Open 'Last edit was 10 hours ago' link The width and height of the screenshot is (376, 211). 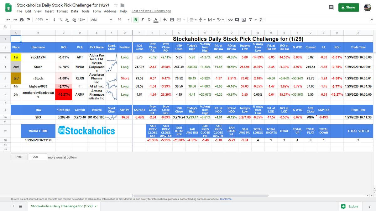click(151, 11)
